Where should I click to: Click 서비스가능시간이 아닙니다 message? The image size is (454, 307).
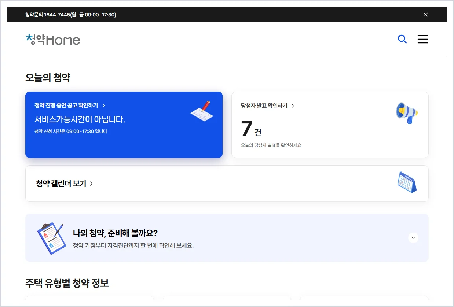[80, 119]
